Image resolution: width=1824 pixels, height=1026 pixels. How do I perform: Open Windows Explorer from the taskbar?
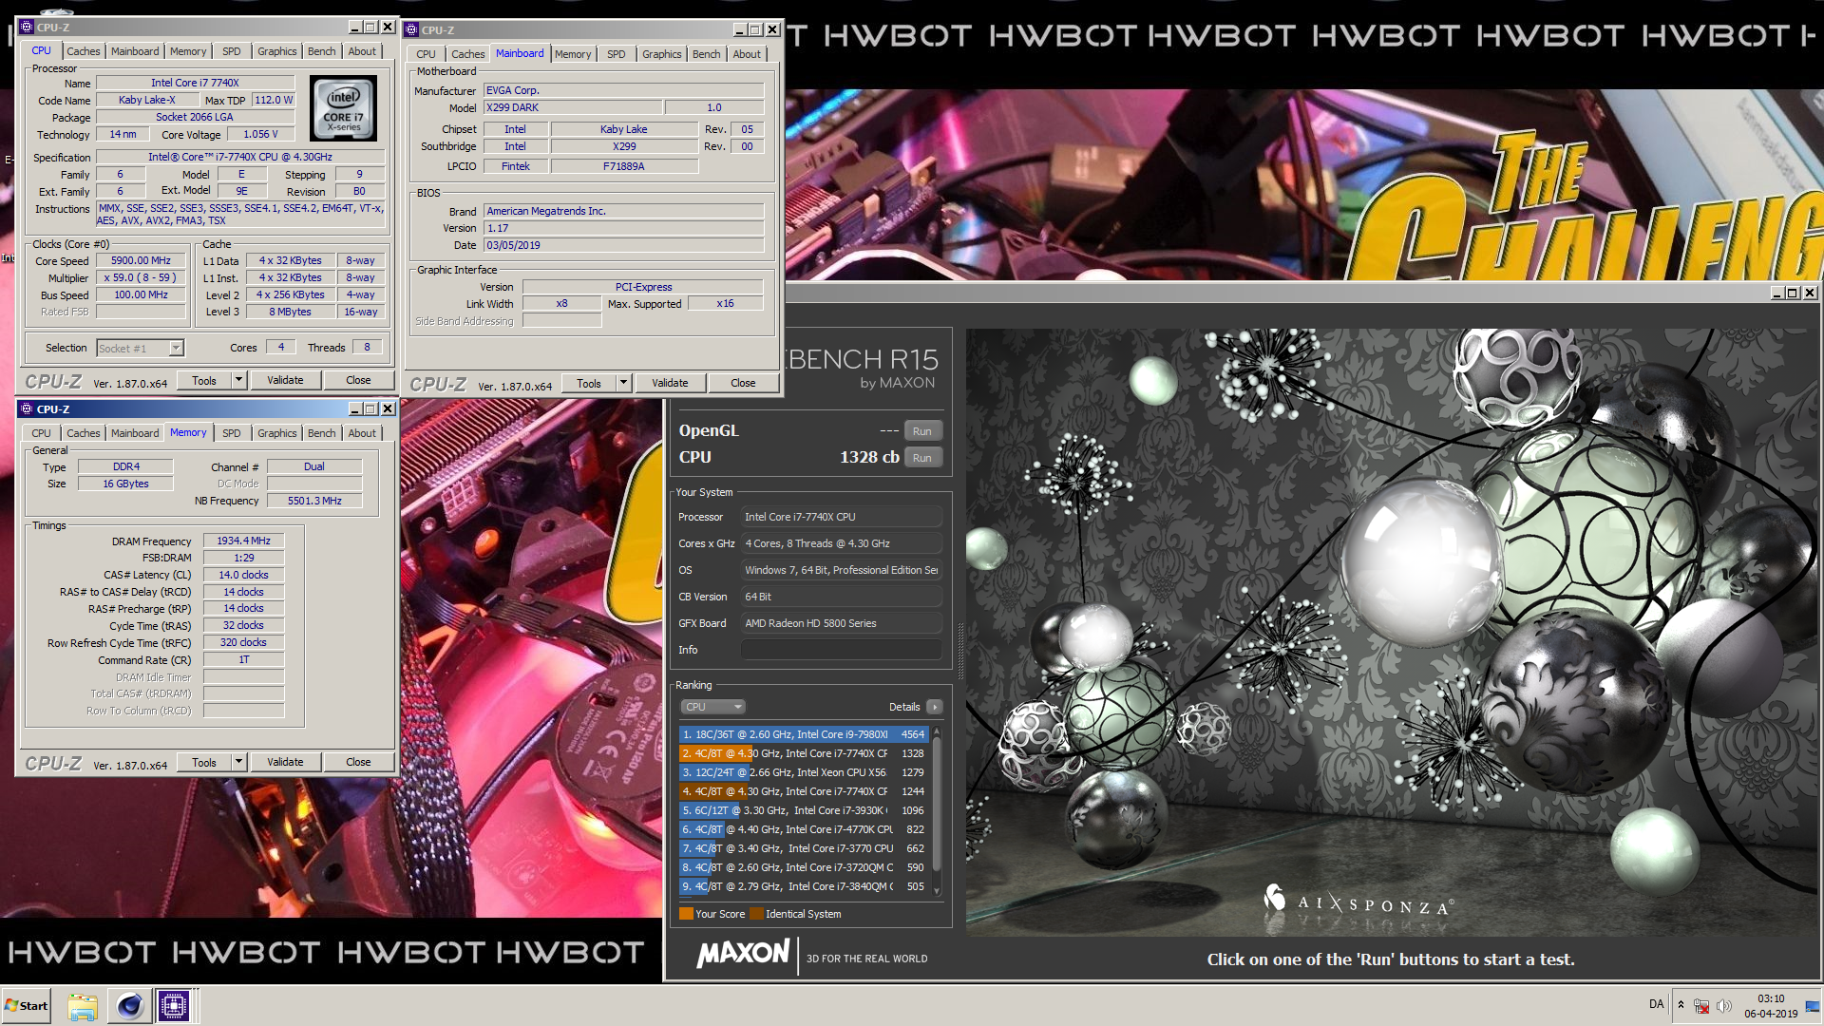[x=83, y=1006]
